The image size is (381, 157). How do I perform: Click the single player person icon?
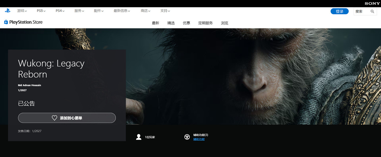139,137
